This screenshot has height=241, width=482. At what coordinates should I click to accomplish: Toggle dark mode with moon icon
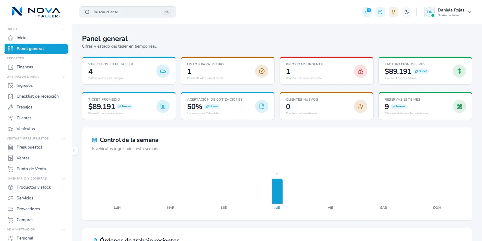click(407, 12)
